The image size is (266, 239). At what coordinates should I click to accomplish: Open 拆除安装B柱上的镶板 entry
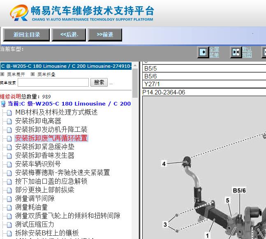47,233
